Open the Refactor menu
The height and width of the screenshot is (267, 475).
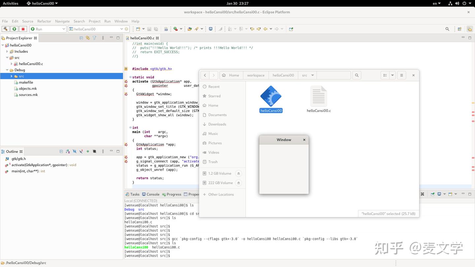44,21
